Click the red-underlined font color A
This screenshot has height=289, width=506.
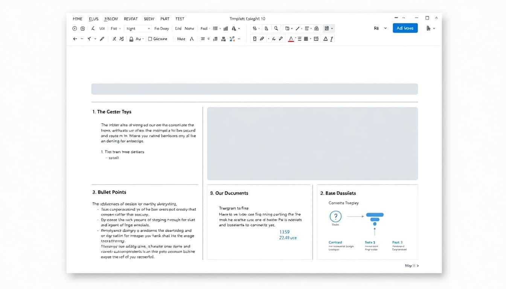tap(291, 39)
